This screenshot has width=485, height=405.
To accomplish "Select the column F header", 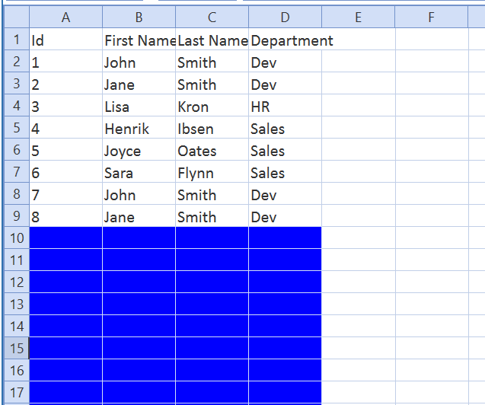I will (431, 18).
